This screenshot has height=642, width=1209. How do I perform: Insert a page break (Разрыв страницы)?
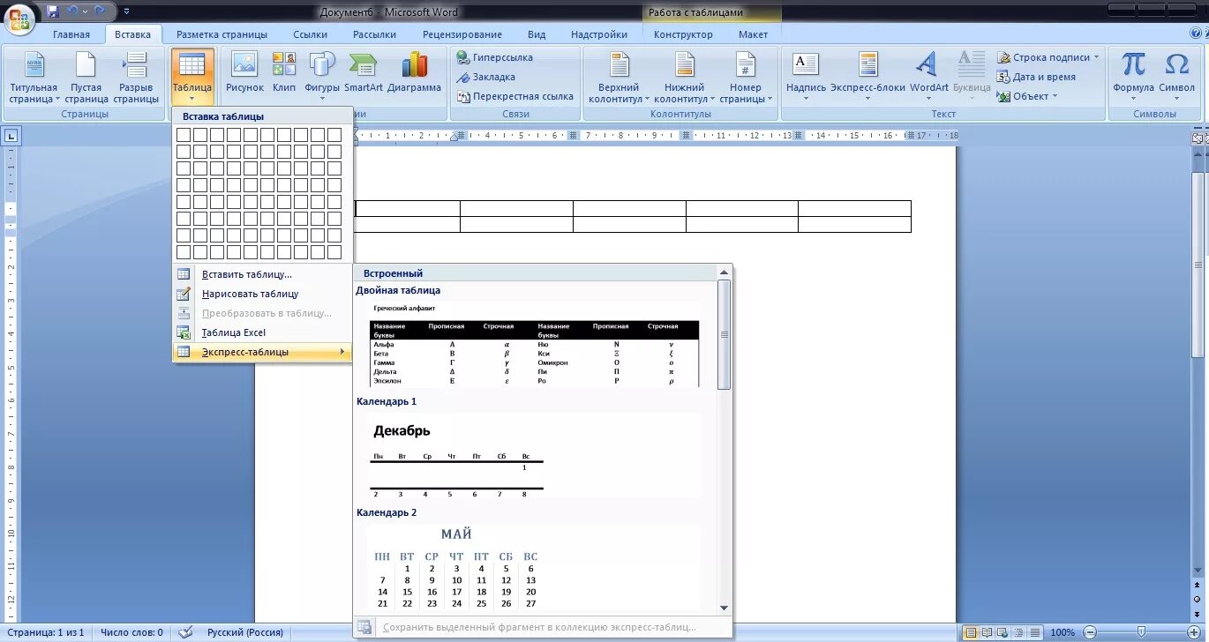click(x=136, y=78)
